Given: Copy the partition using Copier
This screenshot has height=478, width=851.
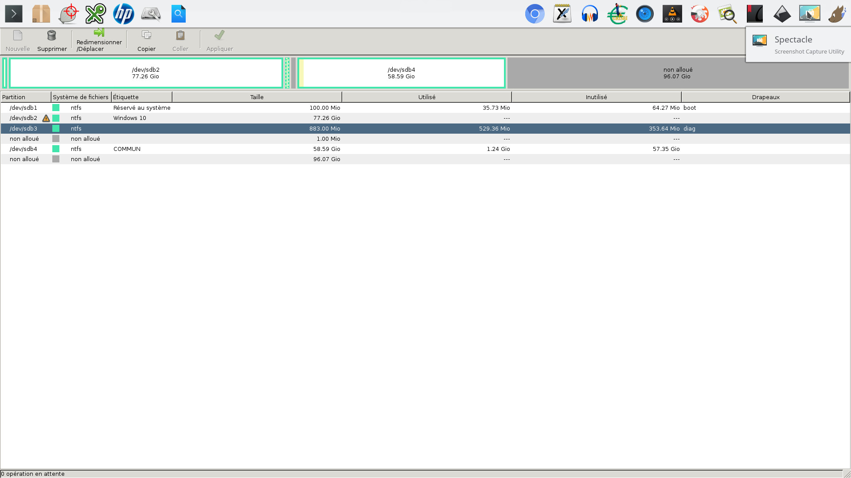Looking at the screenshot, I should tap(146, 40).
